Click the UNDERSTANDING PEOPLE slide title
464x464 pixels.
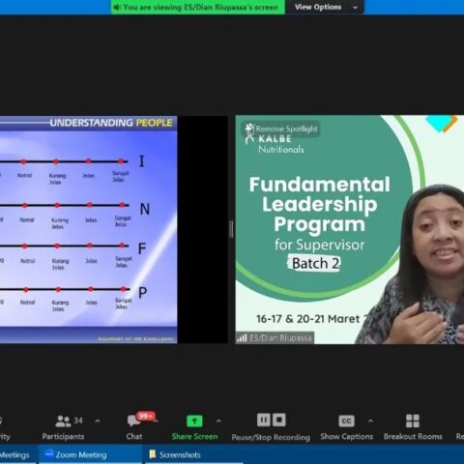[111, 123]
